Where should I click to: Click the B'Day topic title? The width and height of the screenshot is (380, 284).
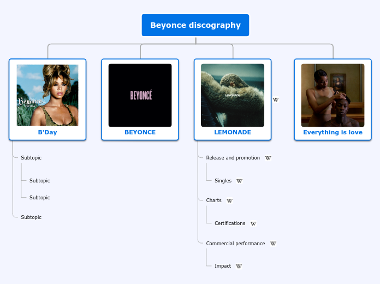point(48,132)
